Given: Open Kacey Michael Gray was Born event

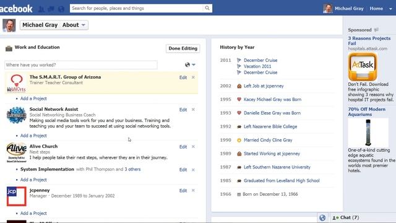Looking at the screenshot, I should pyautogui.click(x=272, y=100).
